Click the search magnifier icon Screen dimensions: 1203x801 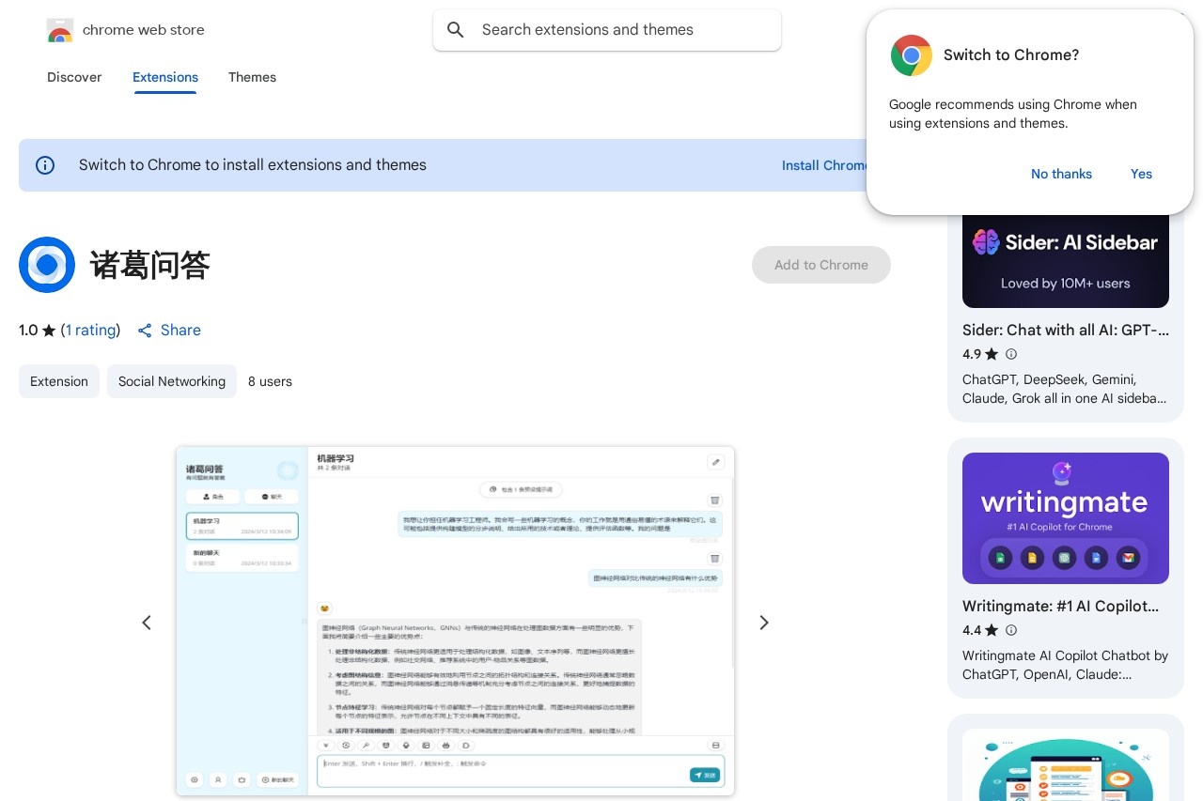[456, 30]
